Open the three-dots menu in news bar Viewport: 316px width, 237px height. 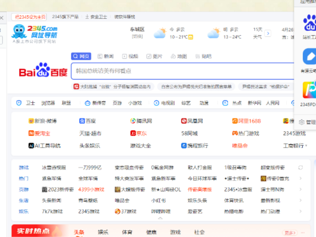(302, 233)
